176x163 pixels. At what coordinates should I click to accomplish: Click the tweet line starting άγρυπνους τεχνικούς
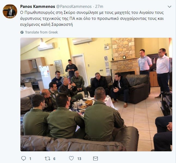(92, 19)
